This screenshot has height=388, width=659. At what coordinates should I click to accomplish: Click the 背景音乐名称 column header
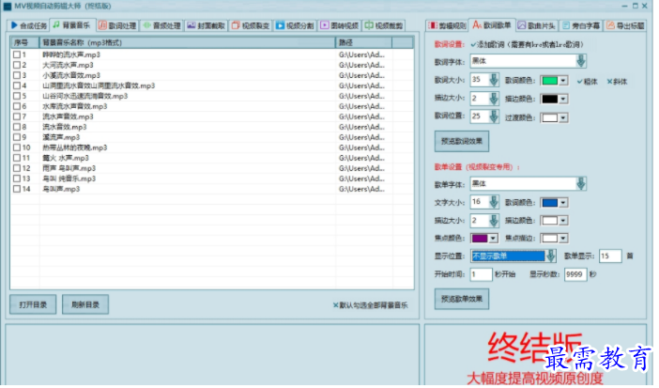[188, 43]
